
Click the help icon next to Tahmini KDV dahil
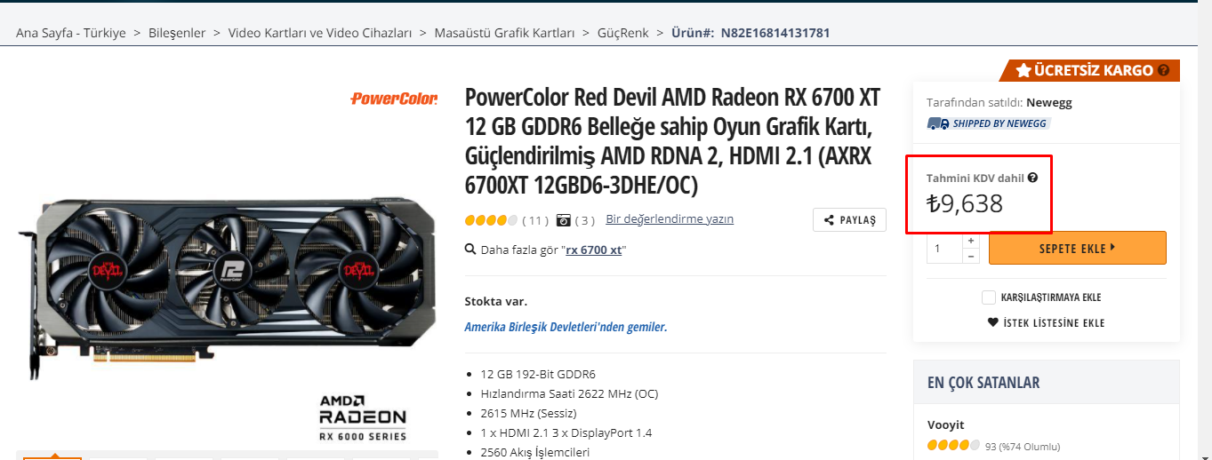click(x=1032, y=178)
